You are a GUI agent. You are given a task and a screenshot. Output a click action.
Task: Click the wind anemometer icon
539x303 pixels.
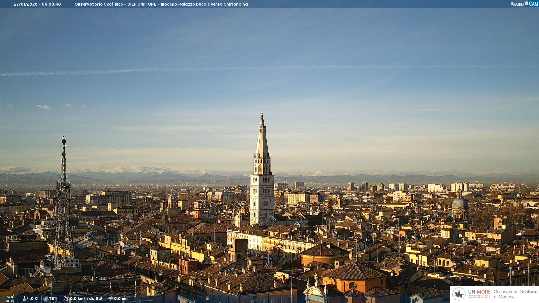point(66,299)
